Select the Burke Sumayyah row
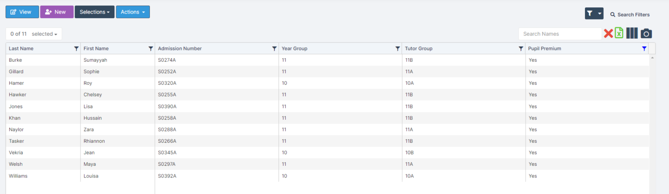Viewport: 669px width, 194px height. point(44,60)
